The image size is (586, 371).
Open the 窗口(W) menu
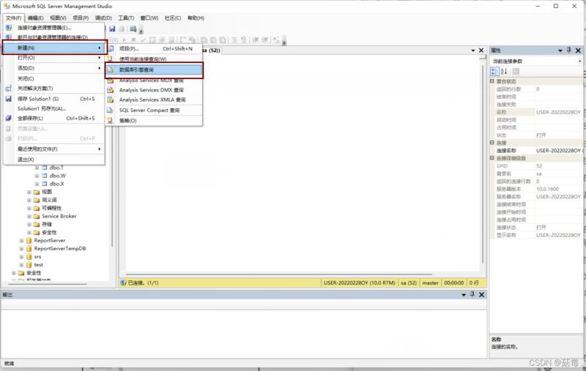pyautogui.click(x=149, y=18)
